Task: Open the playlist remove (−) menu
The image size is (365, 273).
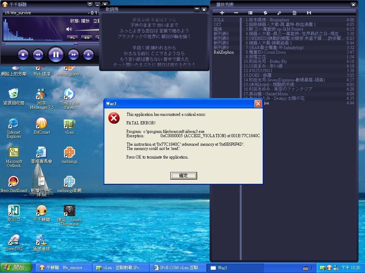Action: 236,13
